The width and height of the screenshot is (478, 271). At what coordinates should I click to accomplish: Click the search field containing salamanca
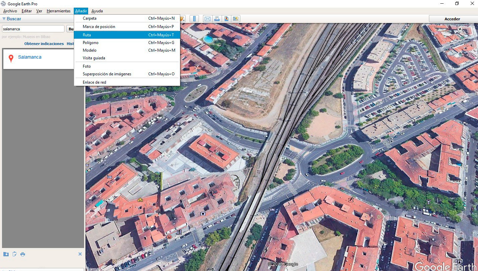33,29
